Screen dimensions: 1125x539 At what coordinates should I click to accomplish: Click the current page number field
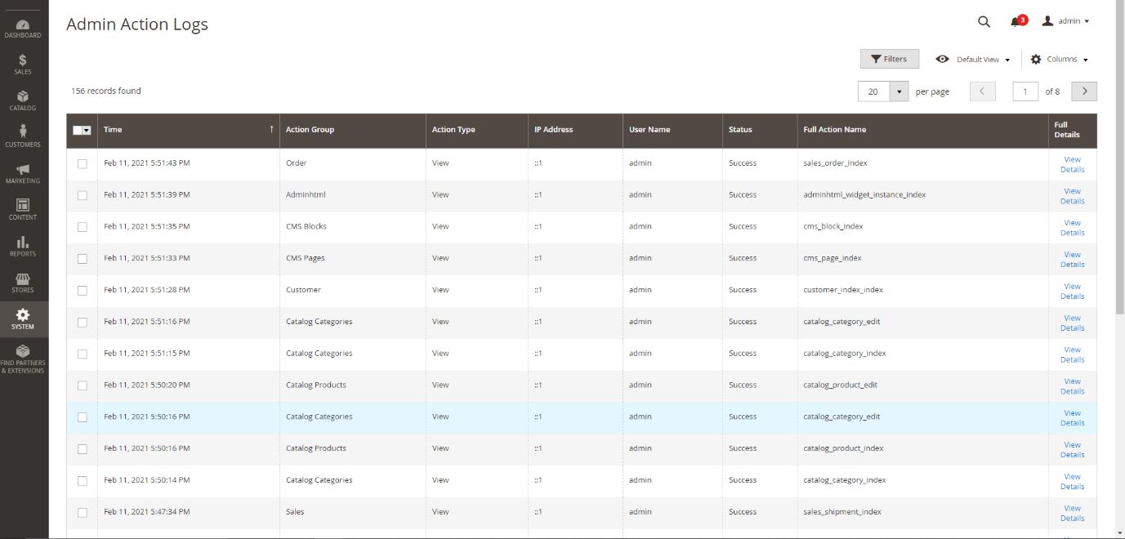[1025, 91]
